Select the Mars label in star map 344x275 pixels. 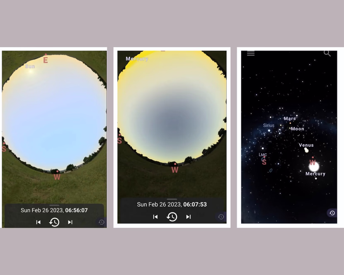coord(290,118)
